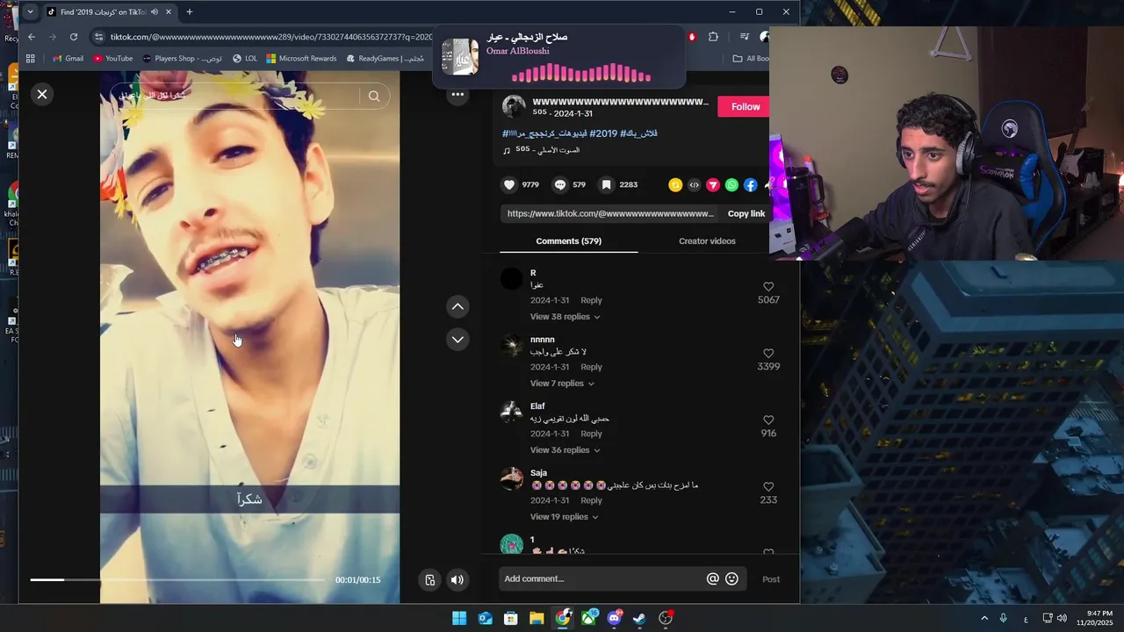This screenshot has height=632, width=1124.
Task: Click the Chrome back arrow
Action: coord(32,37)
